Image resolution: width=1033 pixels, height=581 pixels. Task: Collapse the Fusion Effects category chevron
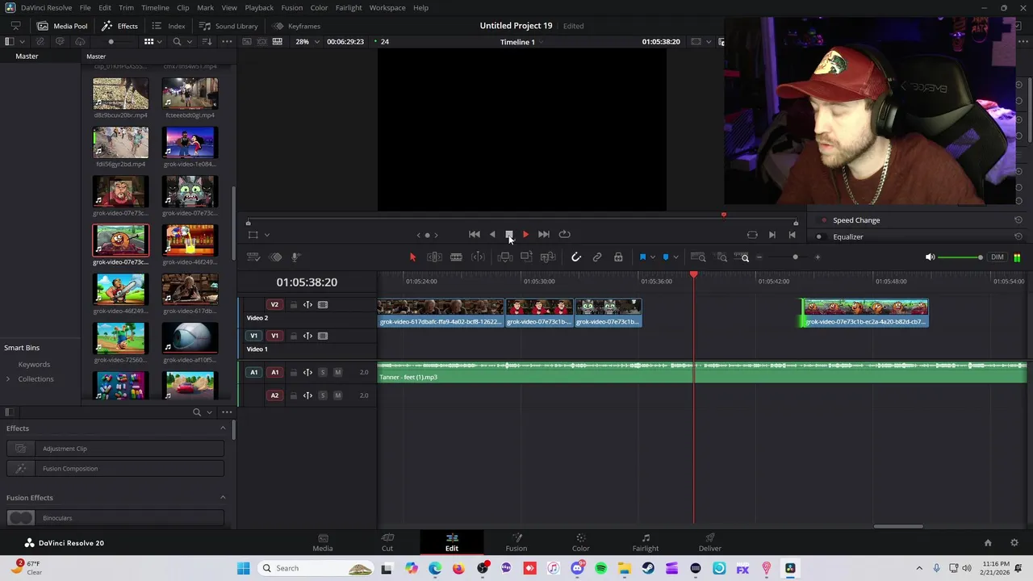223,498
